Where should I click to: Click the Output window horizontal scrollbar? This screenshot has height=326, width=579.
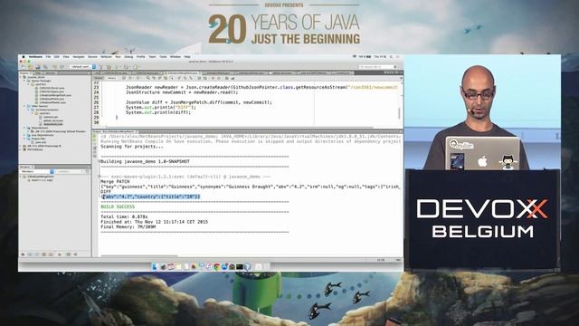pyautogui.click(x=139, y=255)
